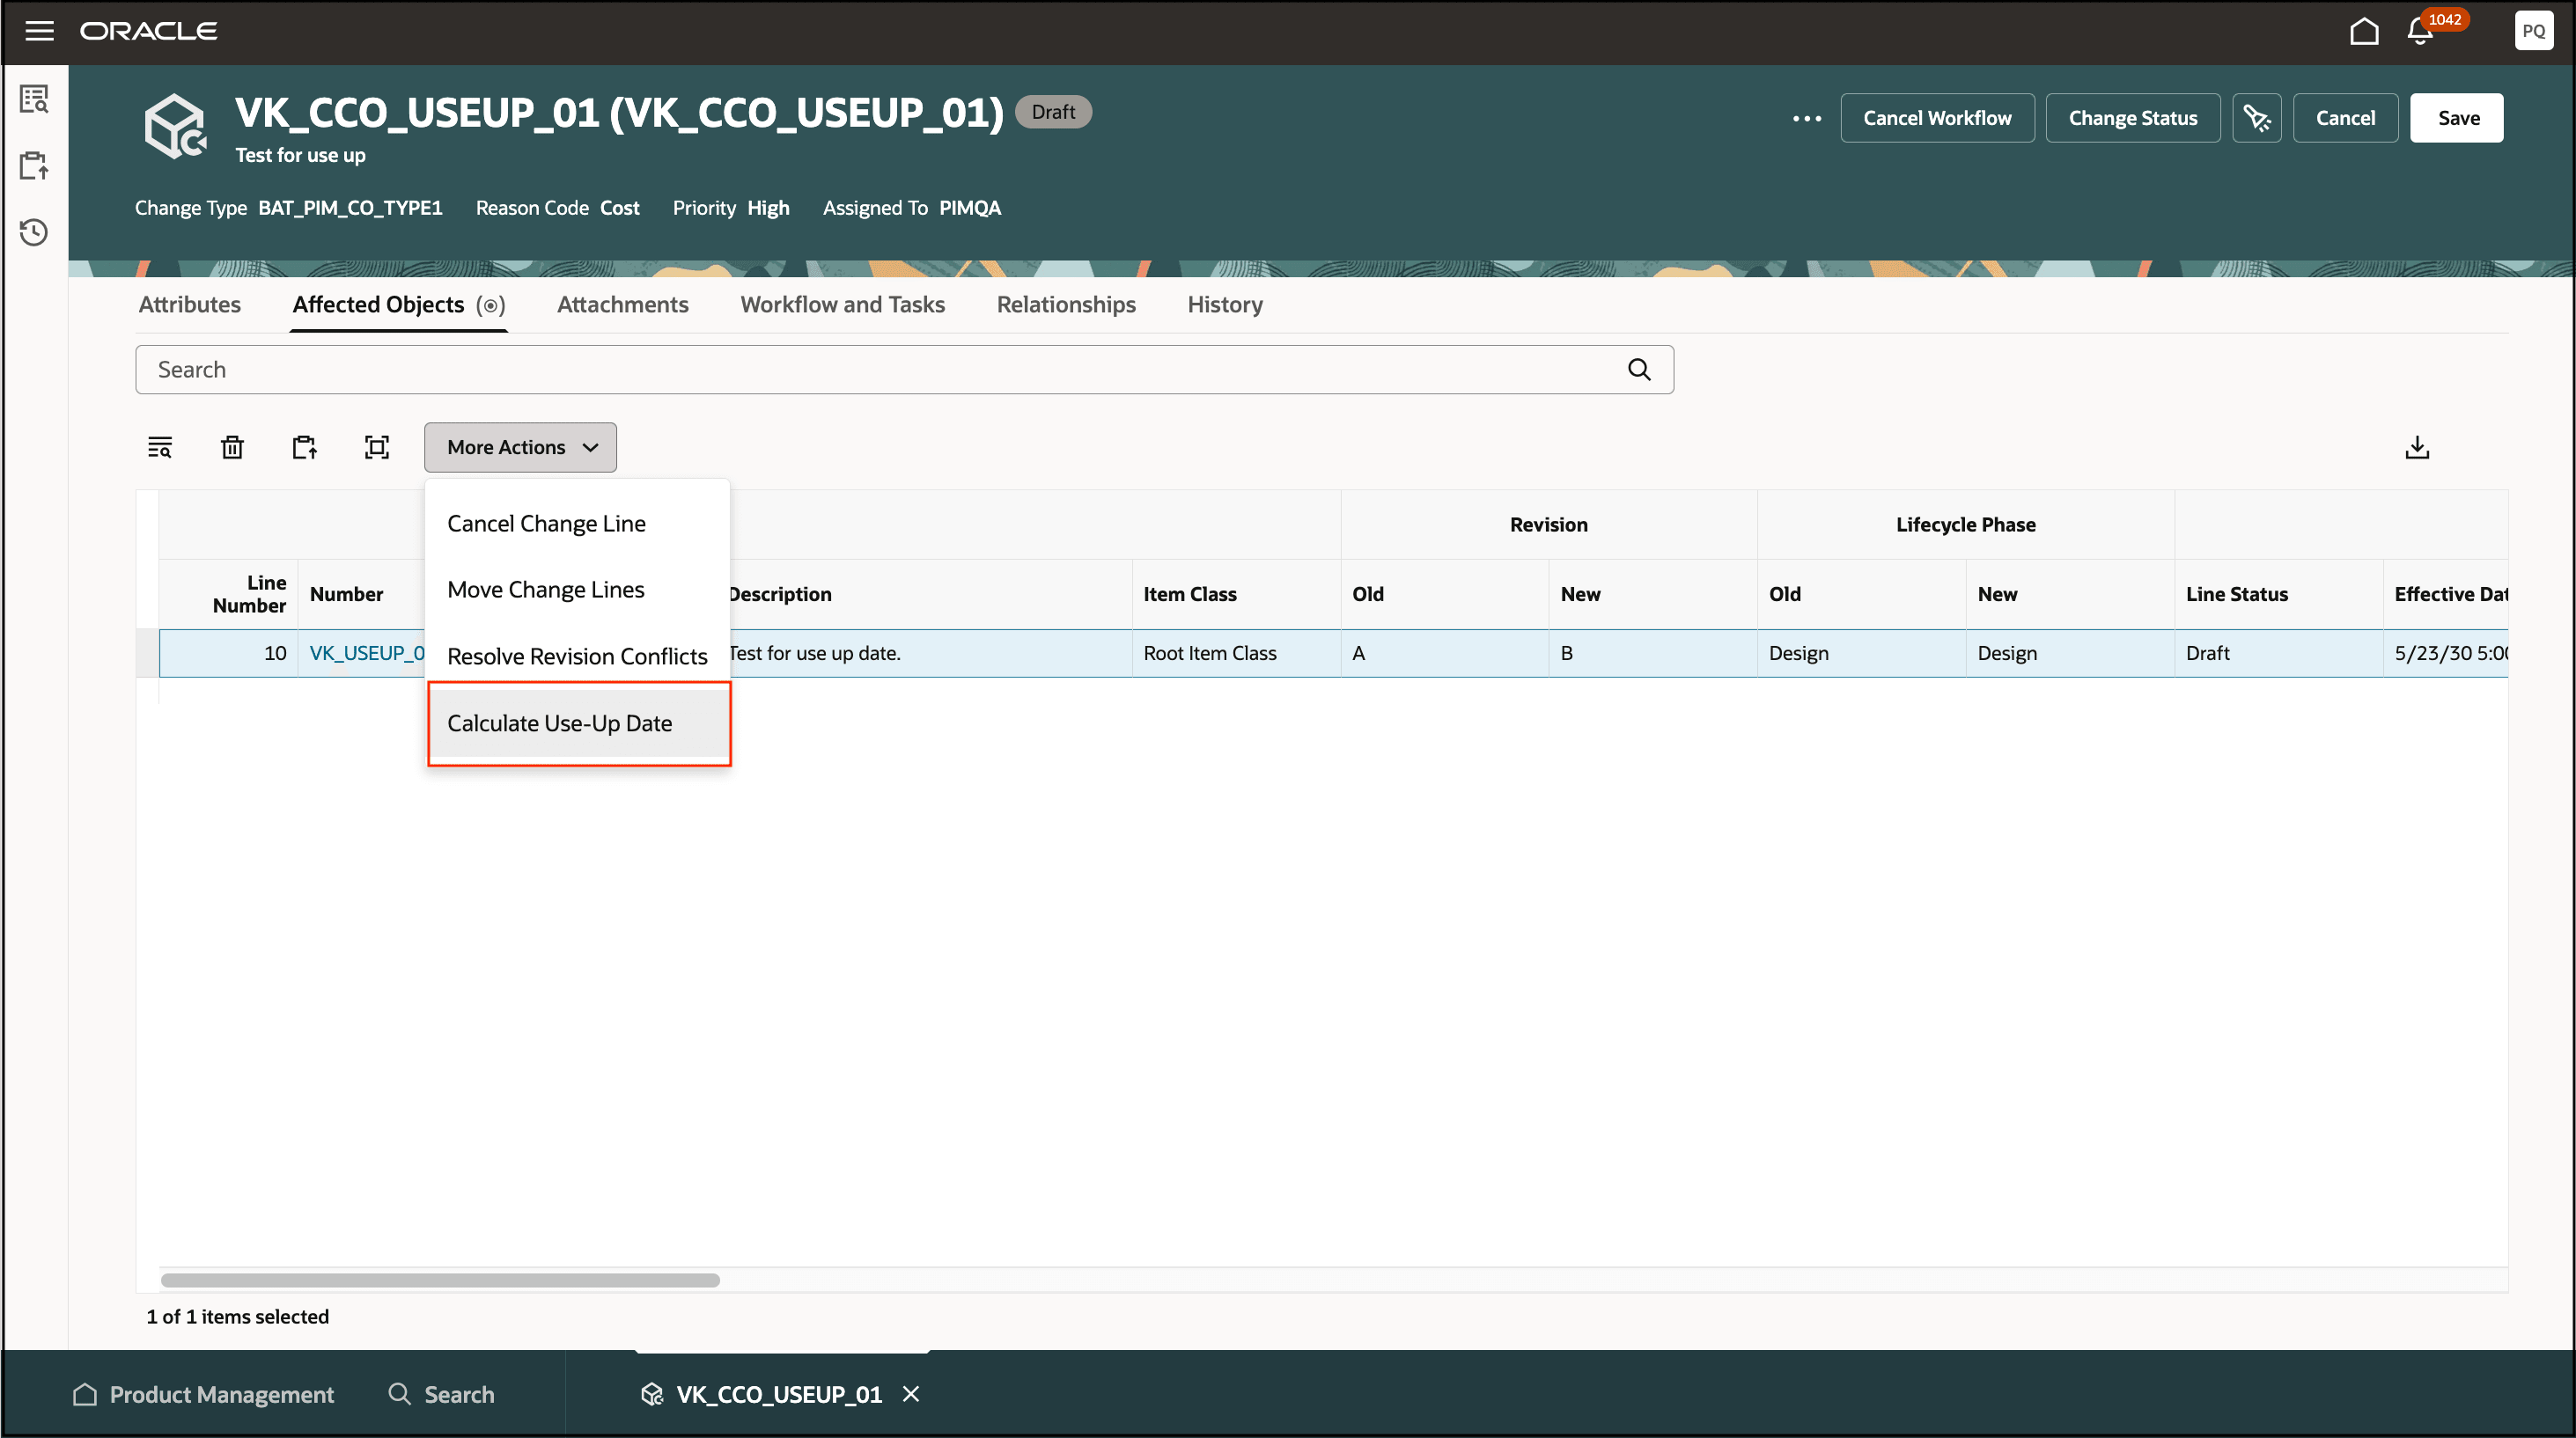This screenshot has width=2576, height=1438.
Task: Click the download icon above the table
Action: click(2418, 447)
